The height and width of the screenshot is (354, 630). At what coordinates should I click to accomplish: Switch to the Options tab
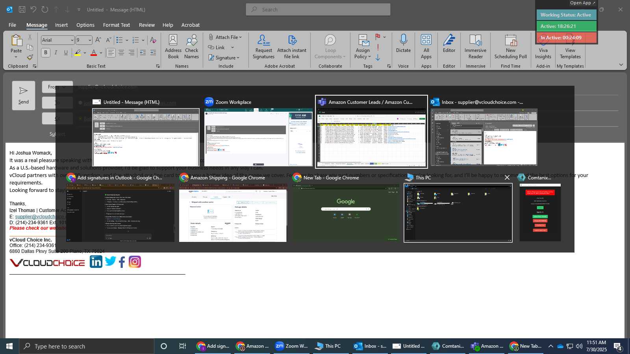(x=85, y=25)
